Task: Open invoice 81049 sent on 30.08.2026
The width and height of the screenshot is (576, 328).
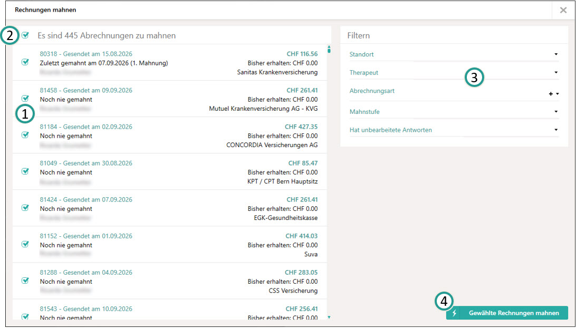Action: [86, 163]
